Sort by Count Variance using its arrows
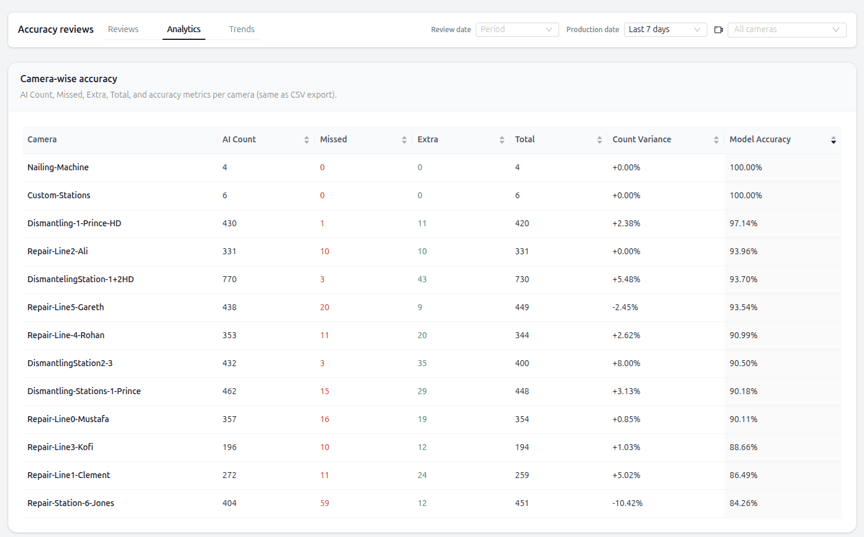The height and width of the screenshot is (537, 864). pyautogui.click(x=716, y=139)
